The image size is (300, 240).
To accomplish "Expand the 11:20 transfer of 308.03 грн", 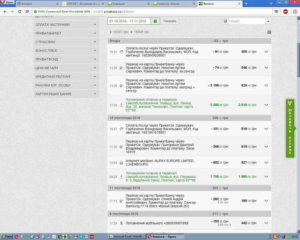I will point(266,147).
